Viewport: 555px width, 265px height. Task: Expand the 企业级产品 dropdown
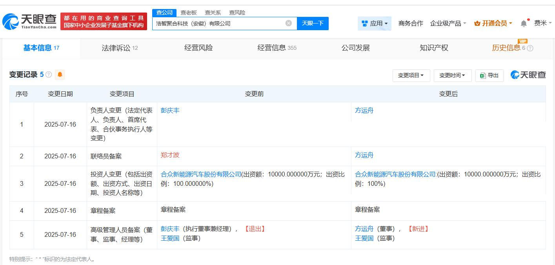pyautogui.click(x=448, y=24)
